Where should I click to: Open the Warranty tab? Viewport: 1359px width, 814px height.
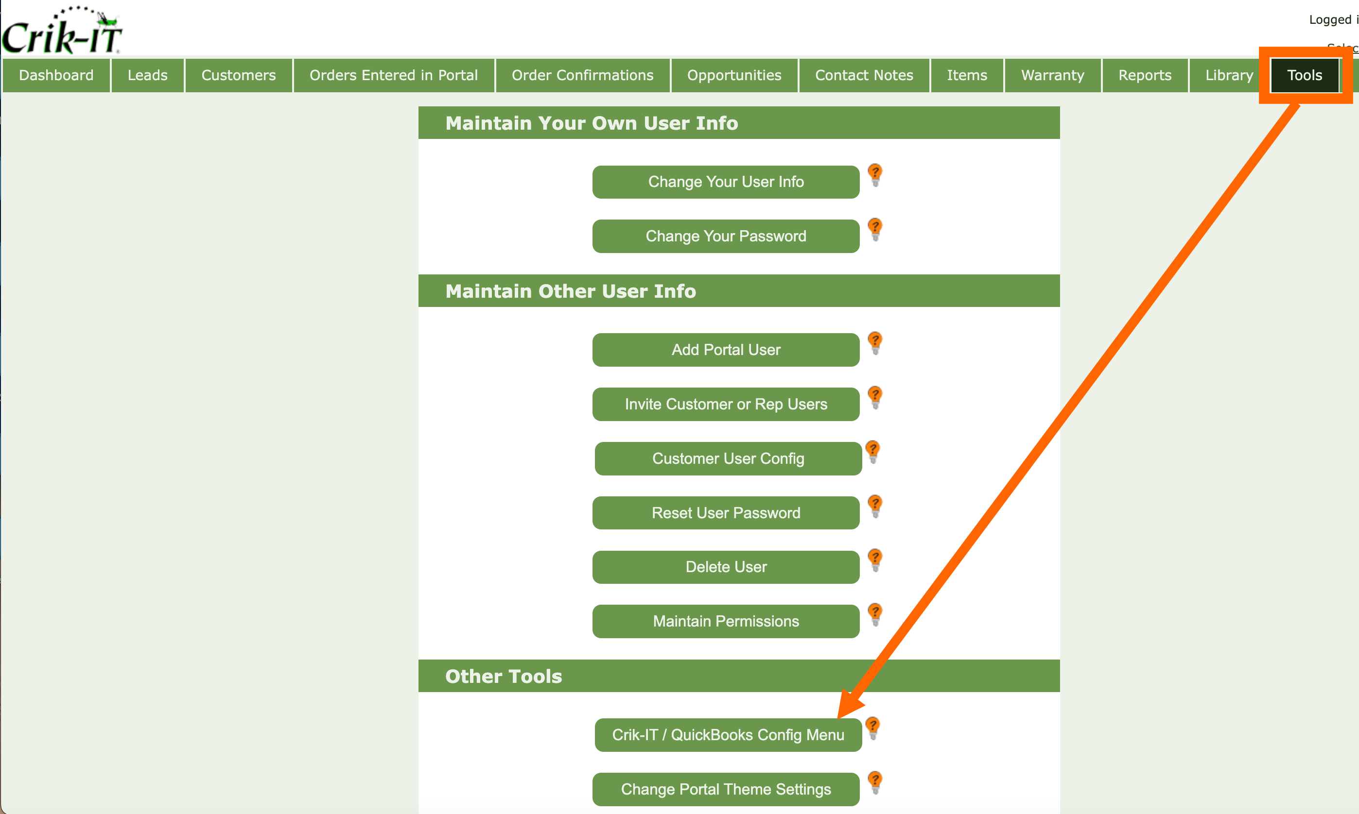tap(1052, 75)
